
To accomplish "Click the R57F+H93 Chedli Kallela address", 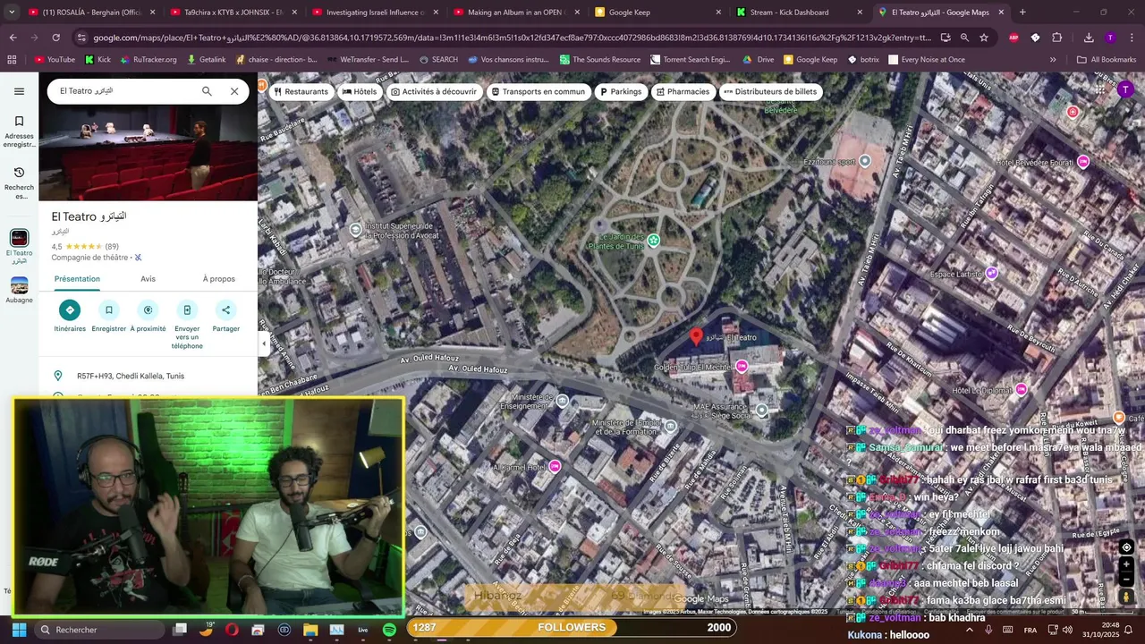I will click(130, 377).
